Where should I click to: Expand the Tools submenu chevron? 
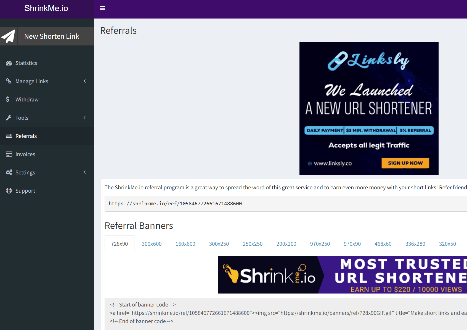point(85,117)
